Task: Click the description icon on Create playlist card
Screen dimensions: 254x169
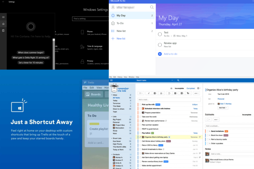Action: coord(91,134)
